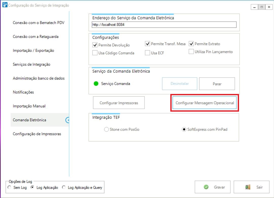Screen dimensions: 274x198
Task: Go to Importação / Exportação section
Action: click(33, 51)
